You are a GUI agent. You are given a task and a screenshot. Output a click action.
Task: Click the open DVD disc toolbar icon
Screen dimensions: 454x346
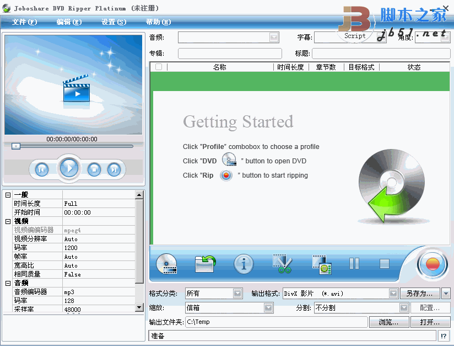click(166, 264)
